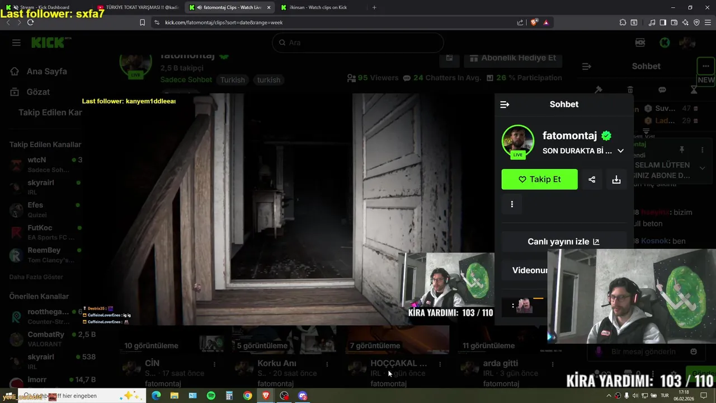
Task: Collapse the clip panel Sohbet sidebar icon
Action: coord(505,105)
